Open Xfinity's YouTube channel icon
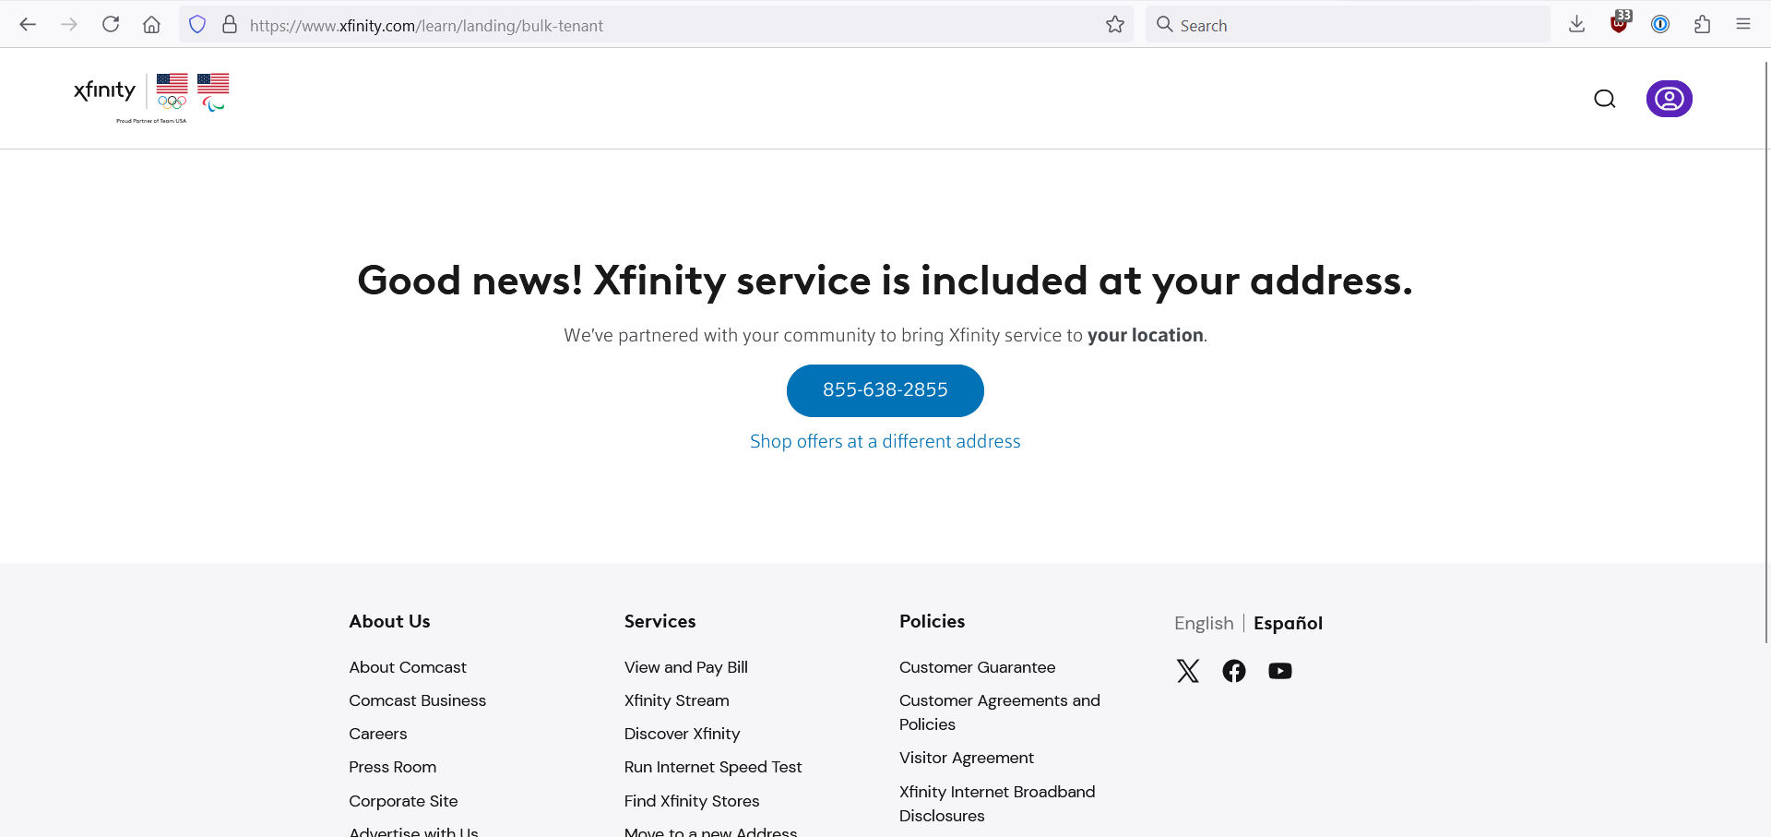This screenshot has width=1771, height=837. tap(1280, 671)
